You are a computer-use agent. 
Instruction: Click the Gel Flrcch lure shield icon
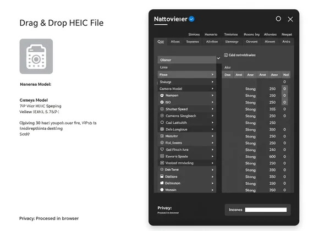click(162, 150)
